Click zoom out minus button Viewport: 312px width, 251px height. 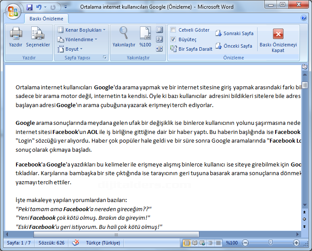click(245, 243)
